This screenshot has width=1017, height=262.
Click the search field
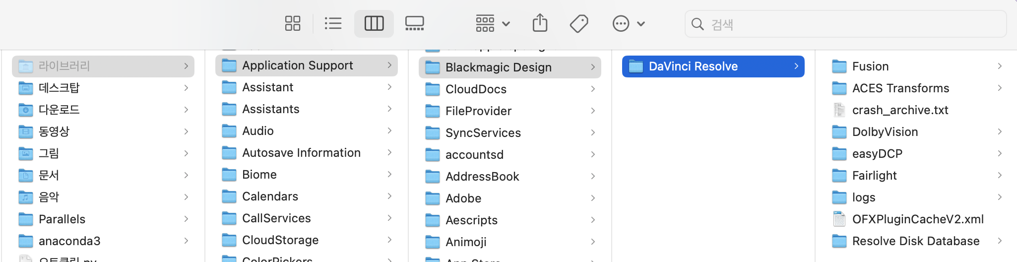tap(845, 24)
